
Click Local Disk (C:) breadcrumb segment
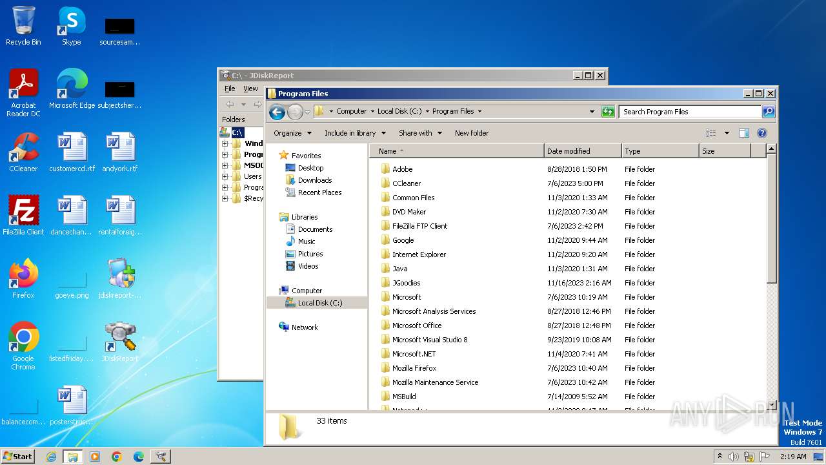[x=399, y=111]
